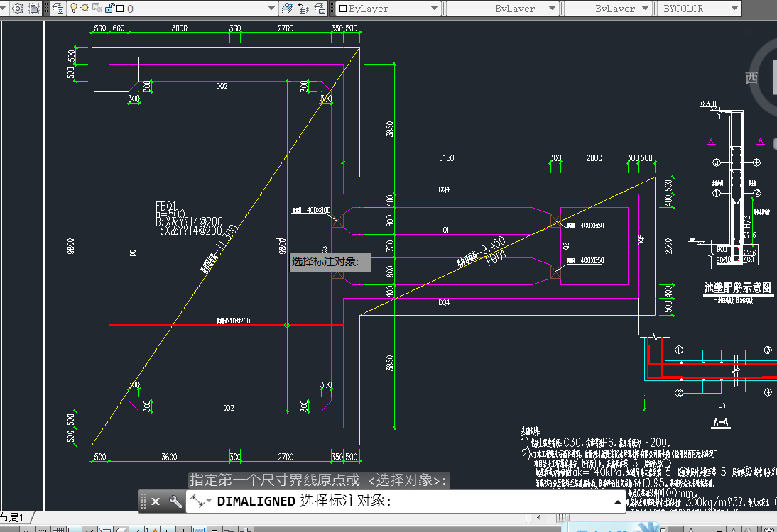777x532 pixels.
Task: Select the 2000 dimension text
Action: point(594,158)
